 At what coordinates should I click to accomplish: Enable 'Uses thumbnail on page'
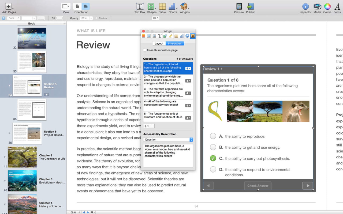pyautogui.click(x=144, y=50)
